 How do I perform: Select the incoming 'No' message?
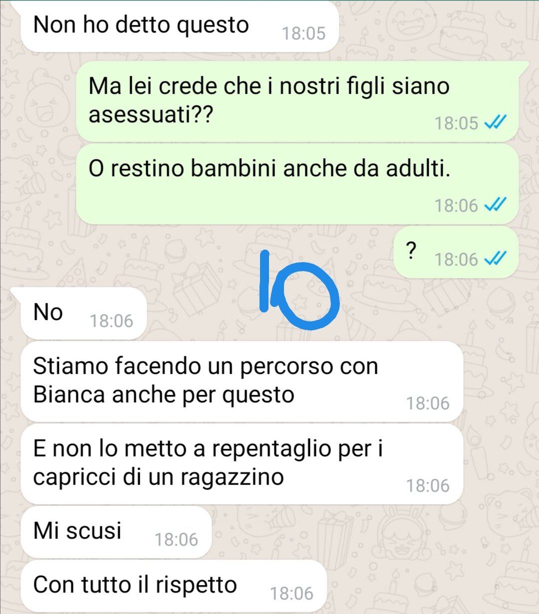[84, 313]
